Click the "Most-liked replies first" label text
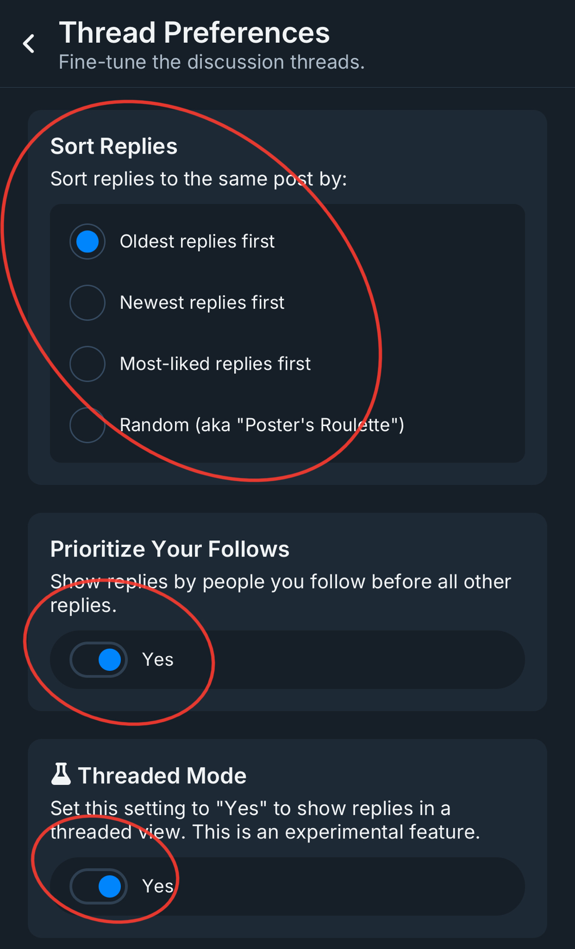Image resolution: width=575 pixels, height=949 pixels. tap(215, 364)
